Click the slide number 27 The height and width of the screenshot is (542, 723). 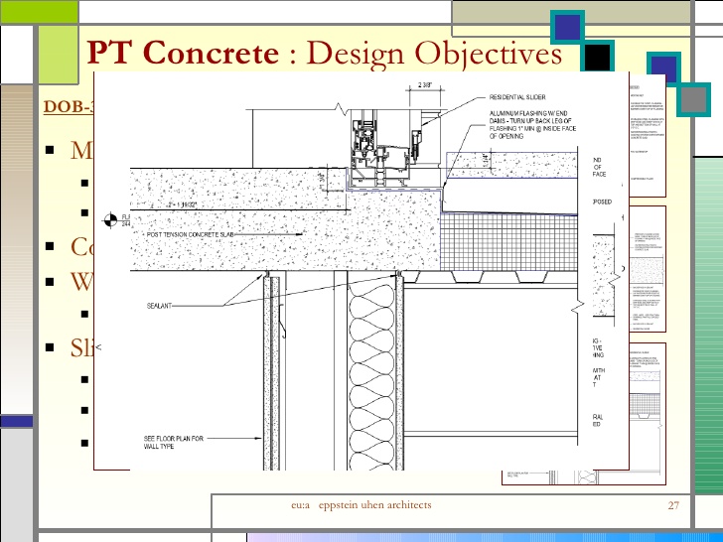(x=672, y=506)
